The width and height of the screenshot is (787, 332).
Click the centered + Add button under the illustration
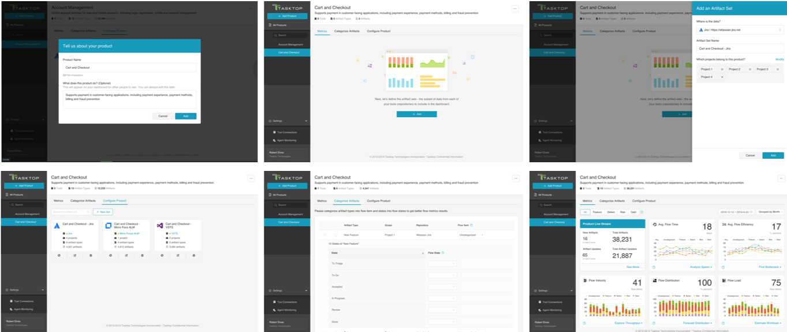[417, 114]
